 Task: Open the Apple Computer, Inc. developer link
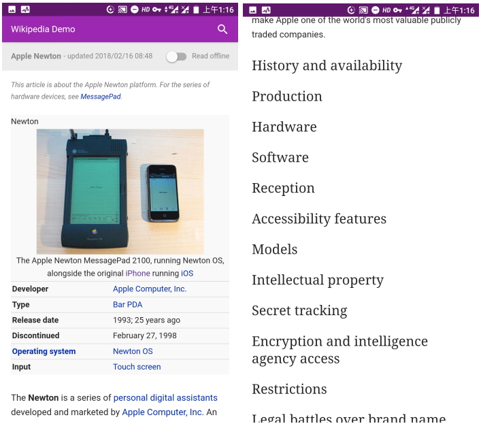click(x=150, y=289)
